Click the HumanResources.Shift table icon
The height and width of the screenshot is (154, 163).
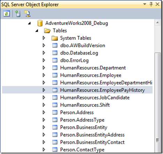pyautogui.click(x=55, y=105)
